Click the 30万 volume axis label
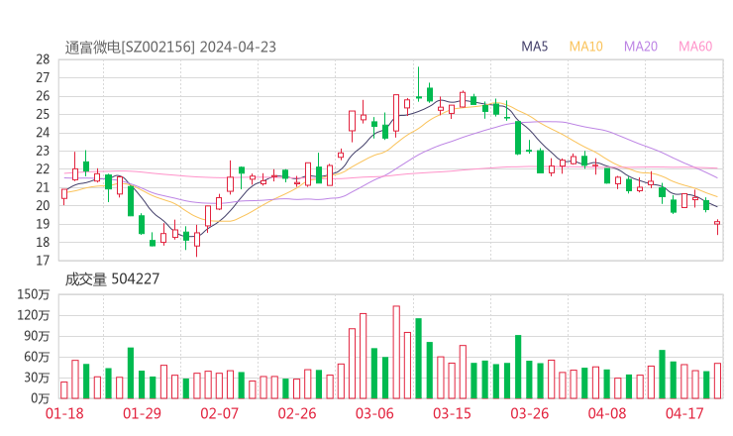This screenshot has height=436, width=733. click(x=37, y=378)
